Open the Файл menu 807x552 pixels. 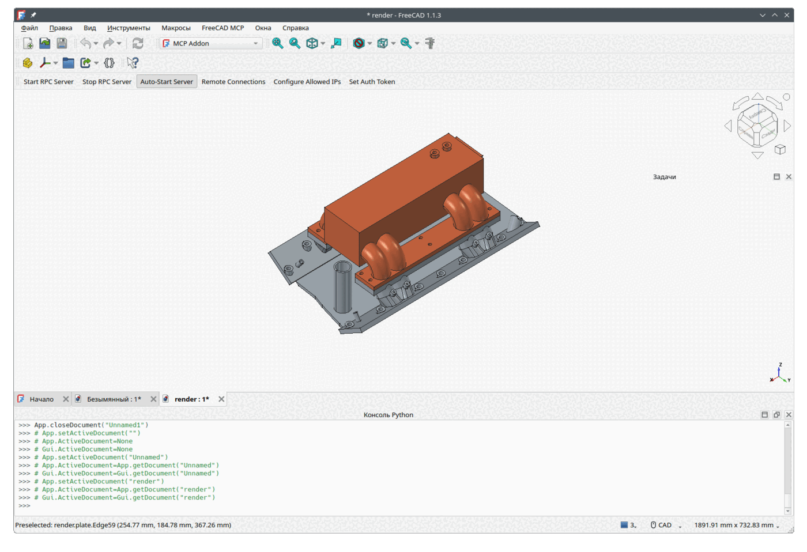29,28
